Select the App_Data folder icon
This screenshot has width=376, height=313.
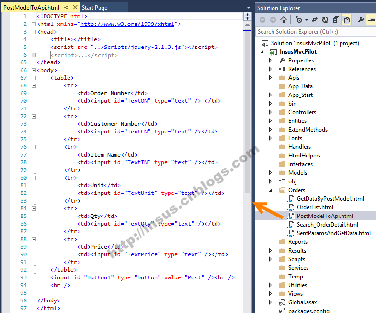[283, 86]
